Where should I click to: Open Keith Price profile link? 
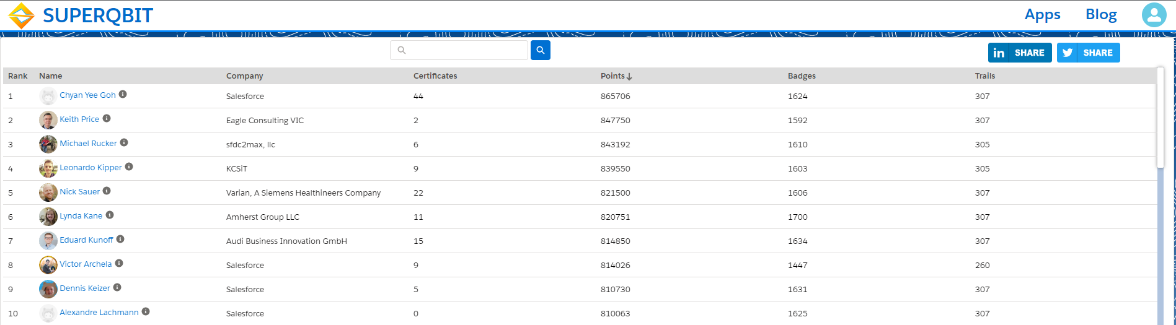79,119
